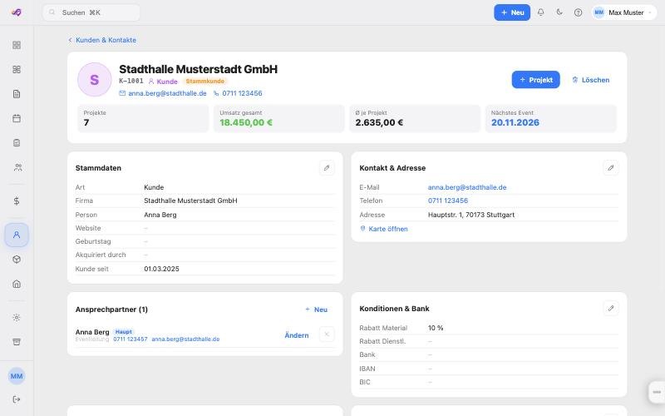Click the E-Mail link in Kontakt & Adresse
The image size is (665, 416).
(x=467, y=187)
